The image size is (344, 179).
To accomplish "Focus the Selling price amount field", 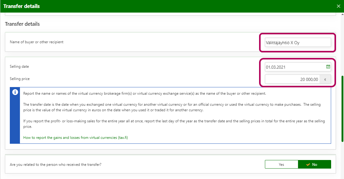I will (292, 79).
